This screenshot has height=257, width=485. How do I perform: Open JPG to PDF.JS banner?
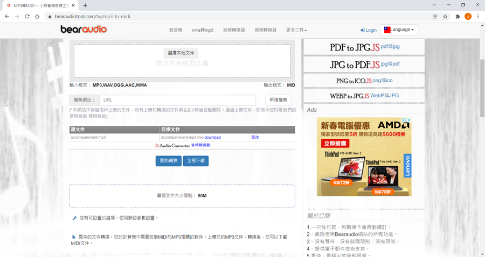point(364,65)
